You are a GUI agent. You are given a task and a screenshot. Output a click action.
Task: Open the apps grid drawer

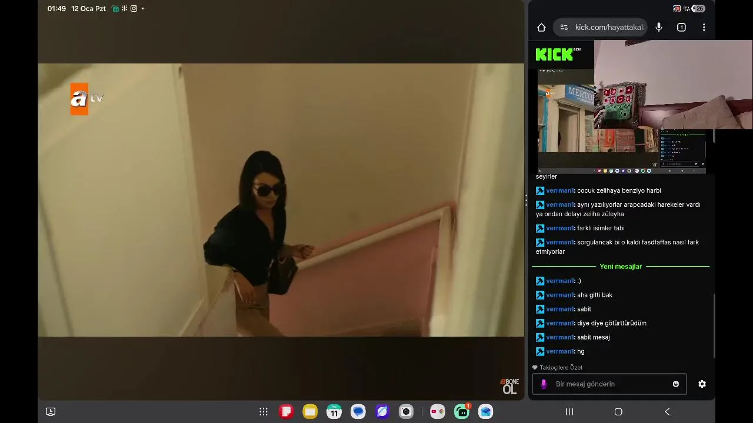click(264, 412)
